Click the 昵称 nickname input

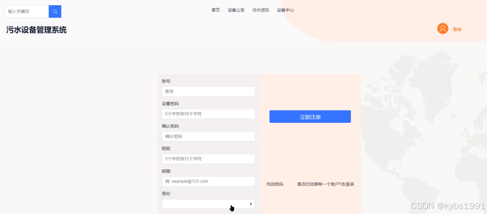click(x=208, y=159)
